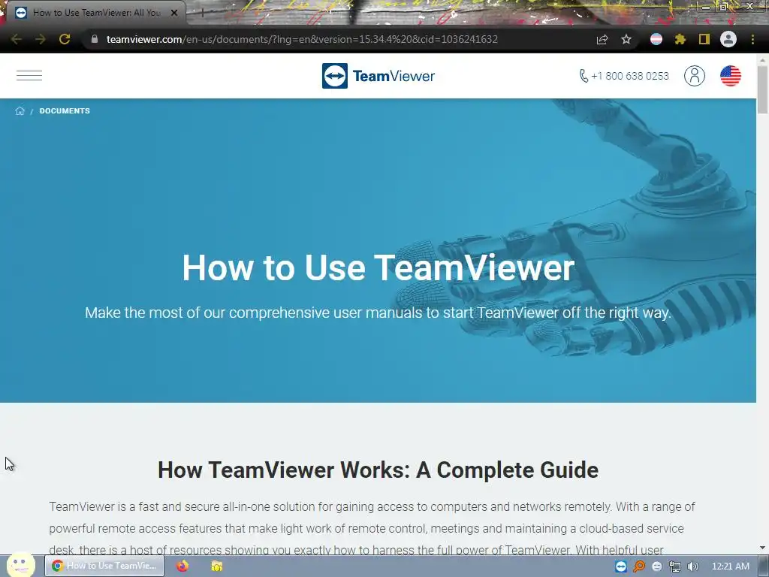Click the striped flag extension icon
769x577 pixels.
656,39
